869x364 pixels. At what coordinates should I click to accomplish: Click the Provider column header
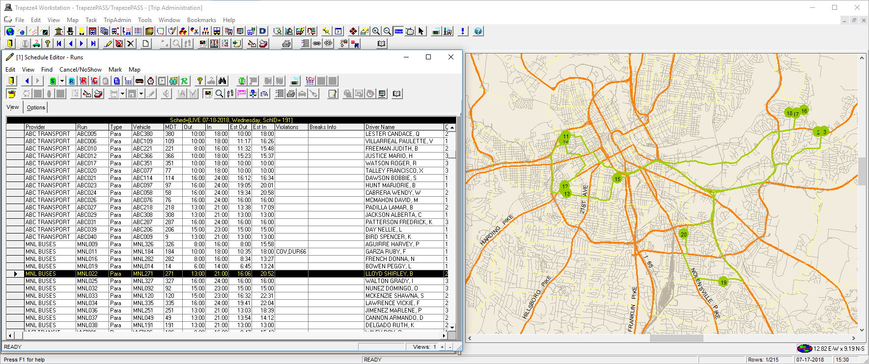(x=50, y=127)
